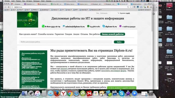Open the blue 24 app in dock
The image size is (175, 98).
click(50, 93)
